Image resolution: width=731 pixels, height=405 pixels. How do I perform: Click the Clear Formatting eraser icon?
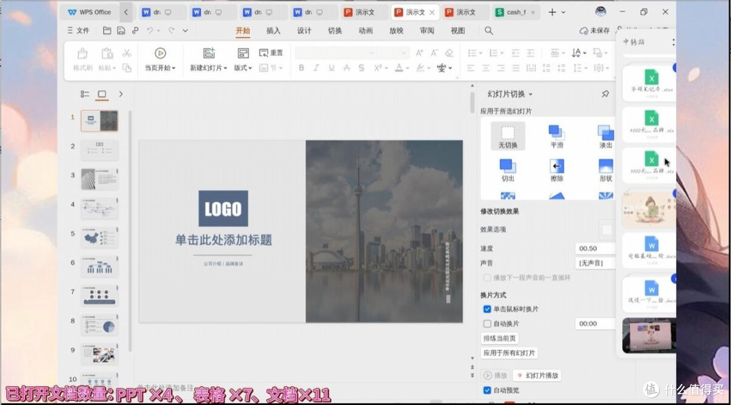coord(449,53)
